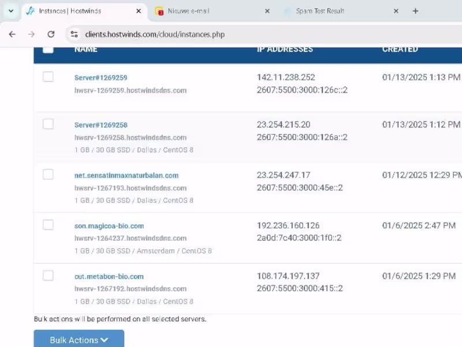
Task: Click created date 01/6/2025 2:47 PM
Action: (x=419, y=226)
